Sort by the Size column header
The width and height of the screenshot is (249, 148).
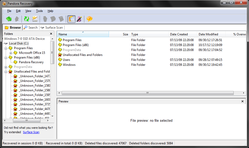119,34
